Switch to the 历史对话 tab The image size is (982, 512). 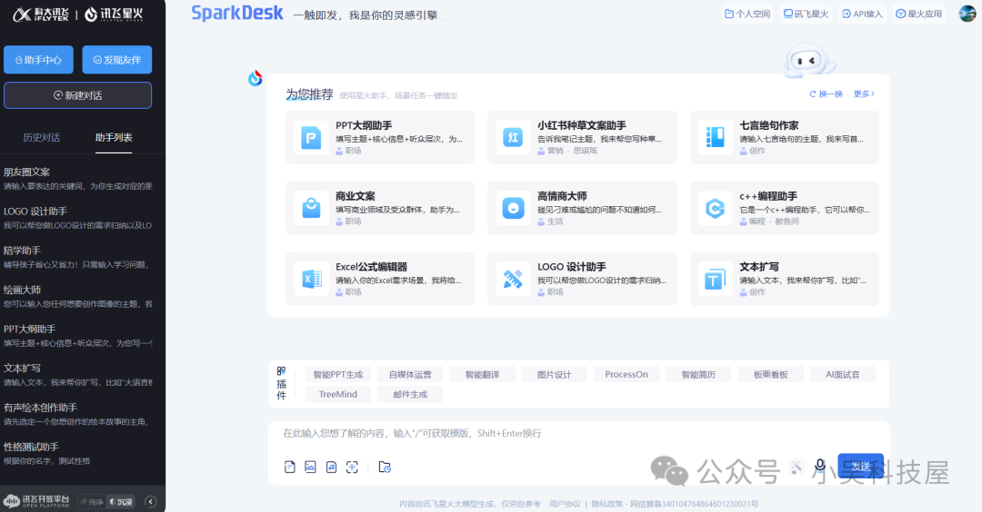point(41,138)
